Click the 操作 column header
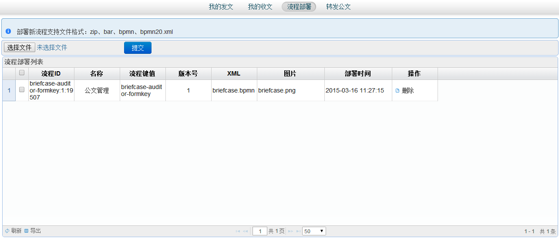The height and width of the screenshot is (238, 559). click(414, 73)
